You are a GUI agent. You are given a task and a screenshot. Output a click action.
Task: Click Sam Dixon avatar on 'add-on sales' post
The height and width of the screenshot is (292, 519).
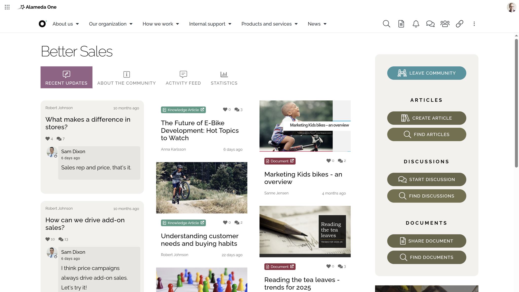(x=52, y=252)
